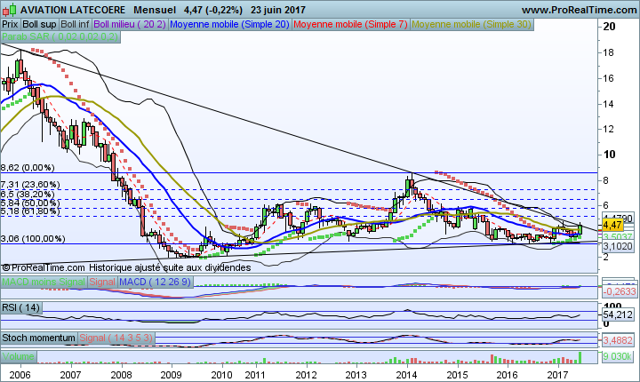640x382 pixels.
Task: Click the yellow 4,47 current price tag
Action: coord(612,225)
